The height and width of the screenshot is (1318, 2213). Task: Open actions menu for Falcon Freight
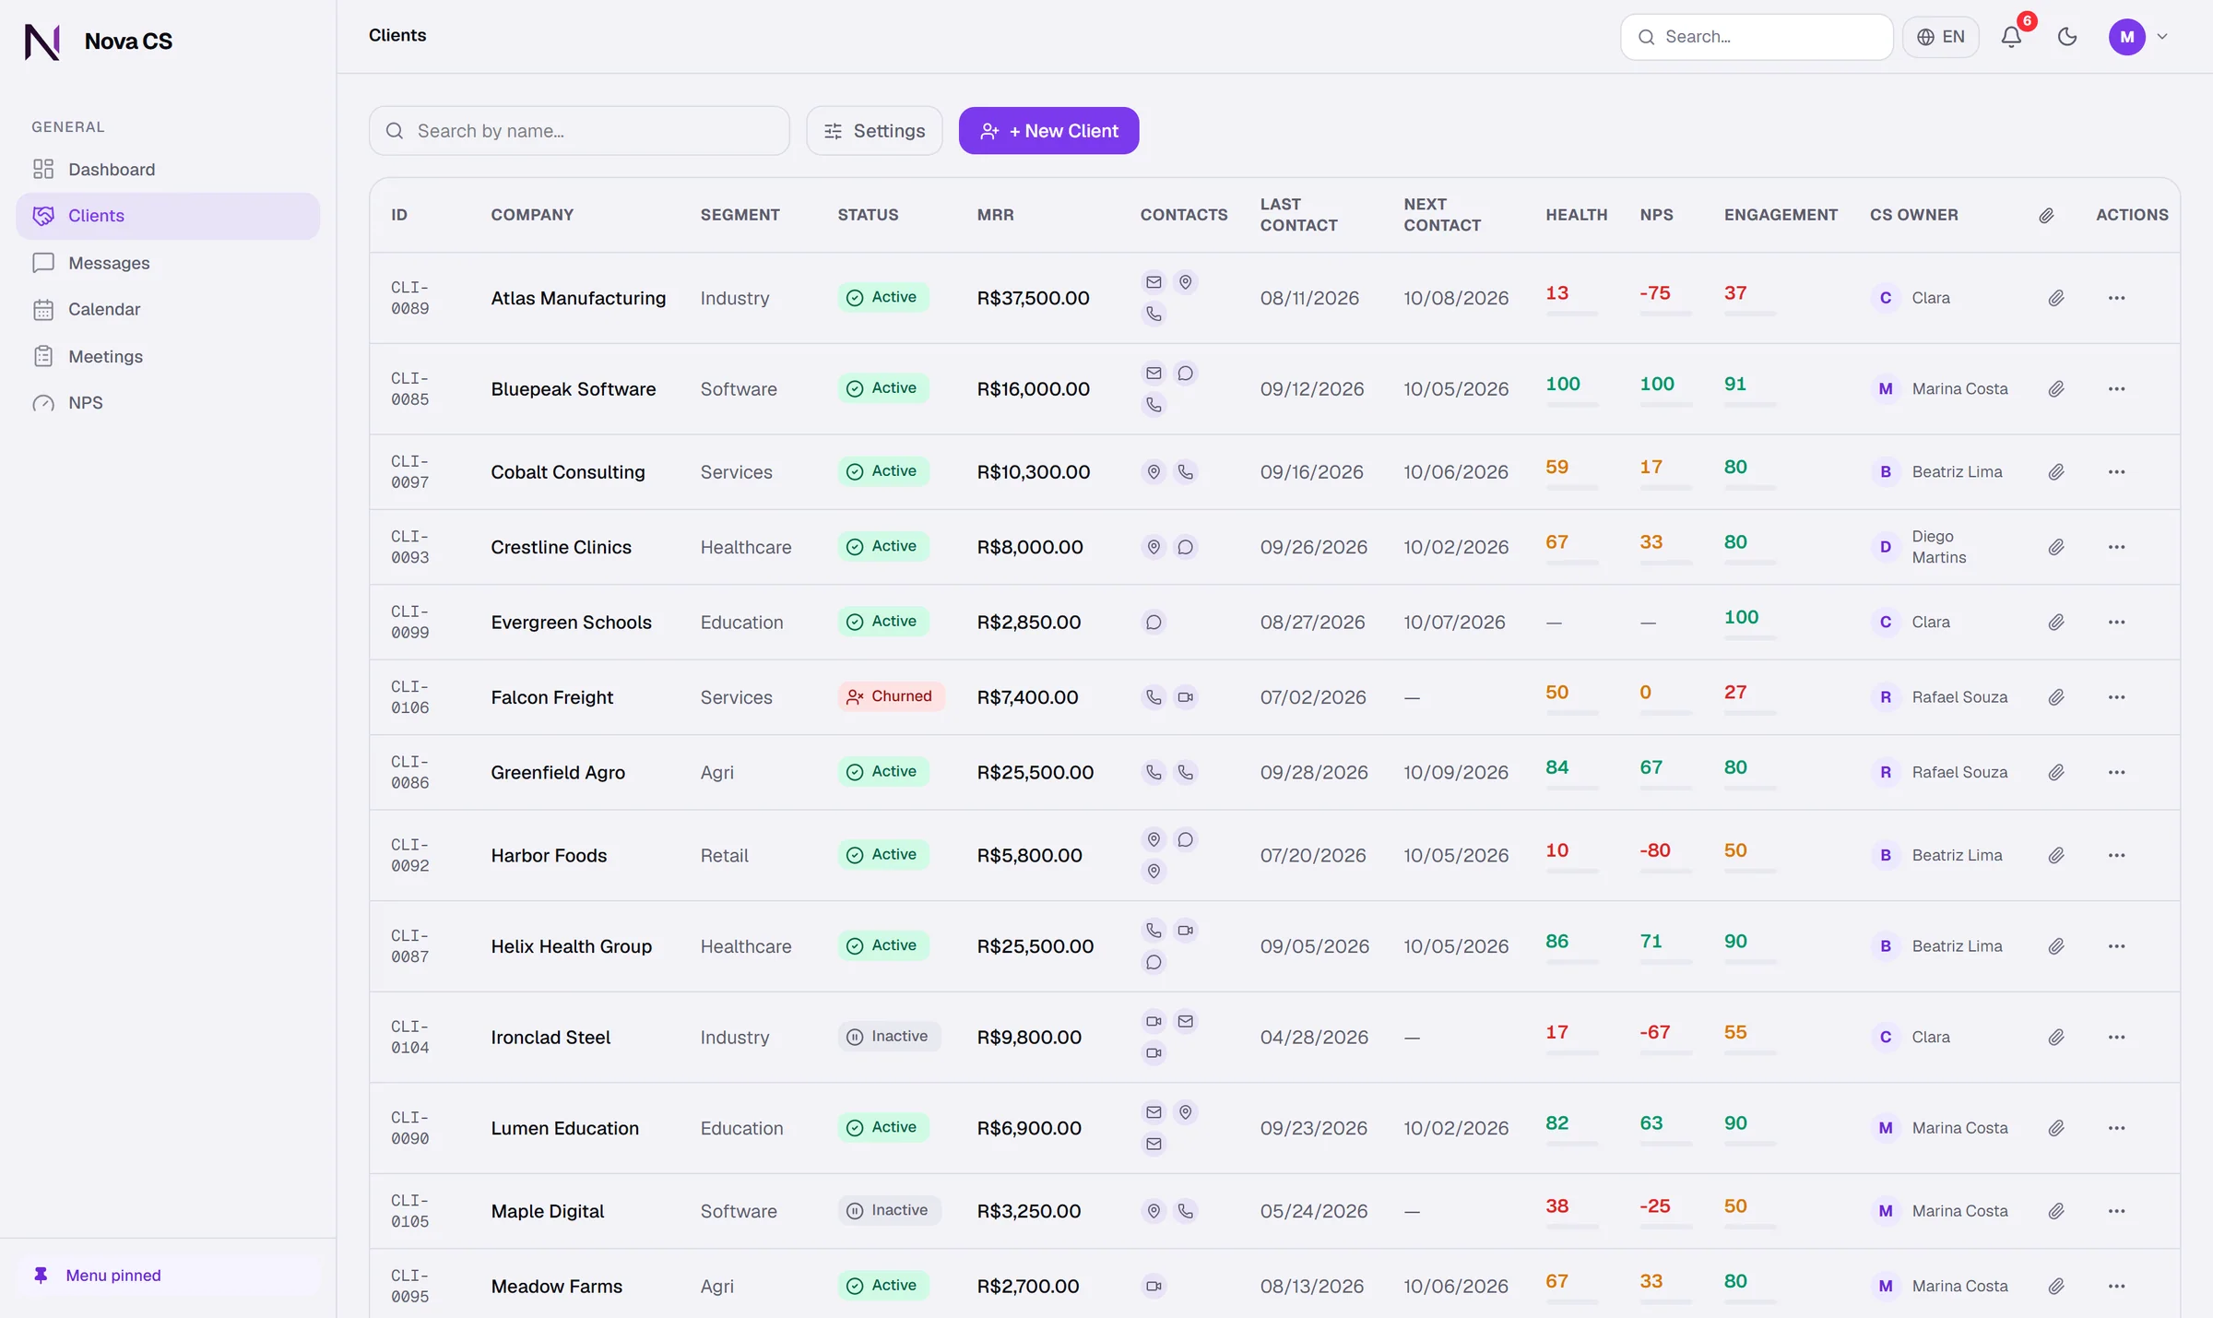click(2116, 697)
